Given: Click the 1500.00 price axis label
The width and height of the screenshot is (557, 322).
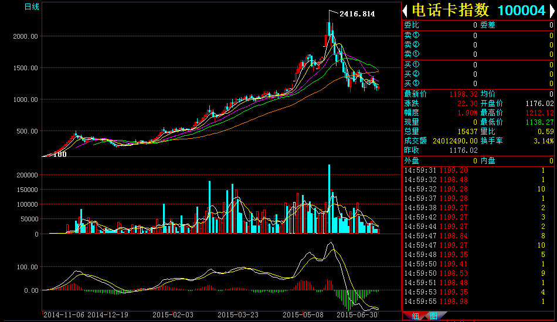Looking at the screenshot, I should pyautogui.click(x=26, y=68).
